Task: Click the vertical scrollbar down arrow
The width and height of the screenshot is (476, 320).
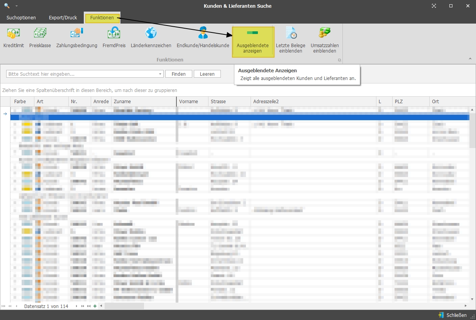Action: point(473,299)
